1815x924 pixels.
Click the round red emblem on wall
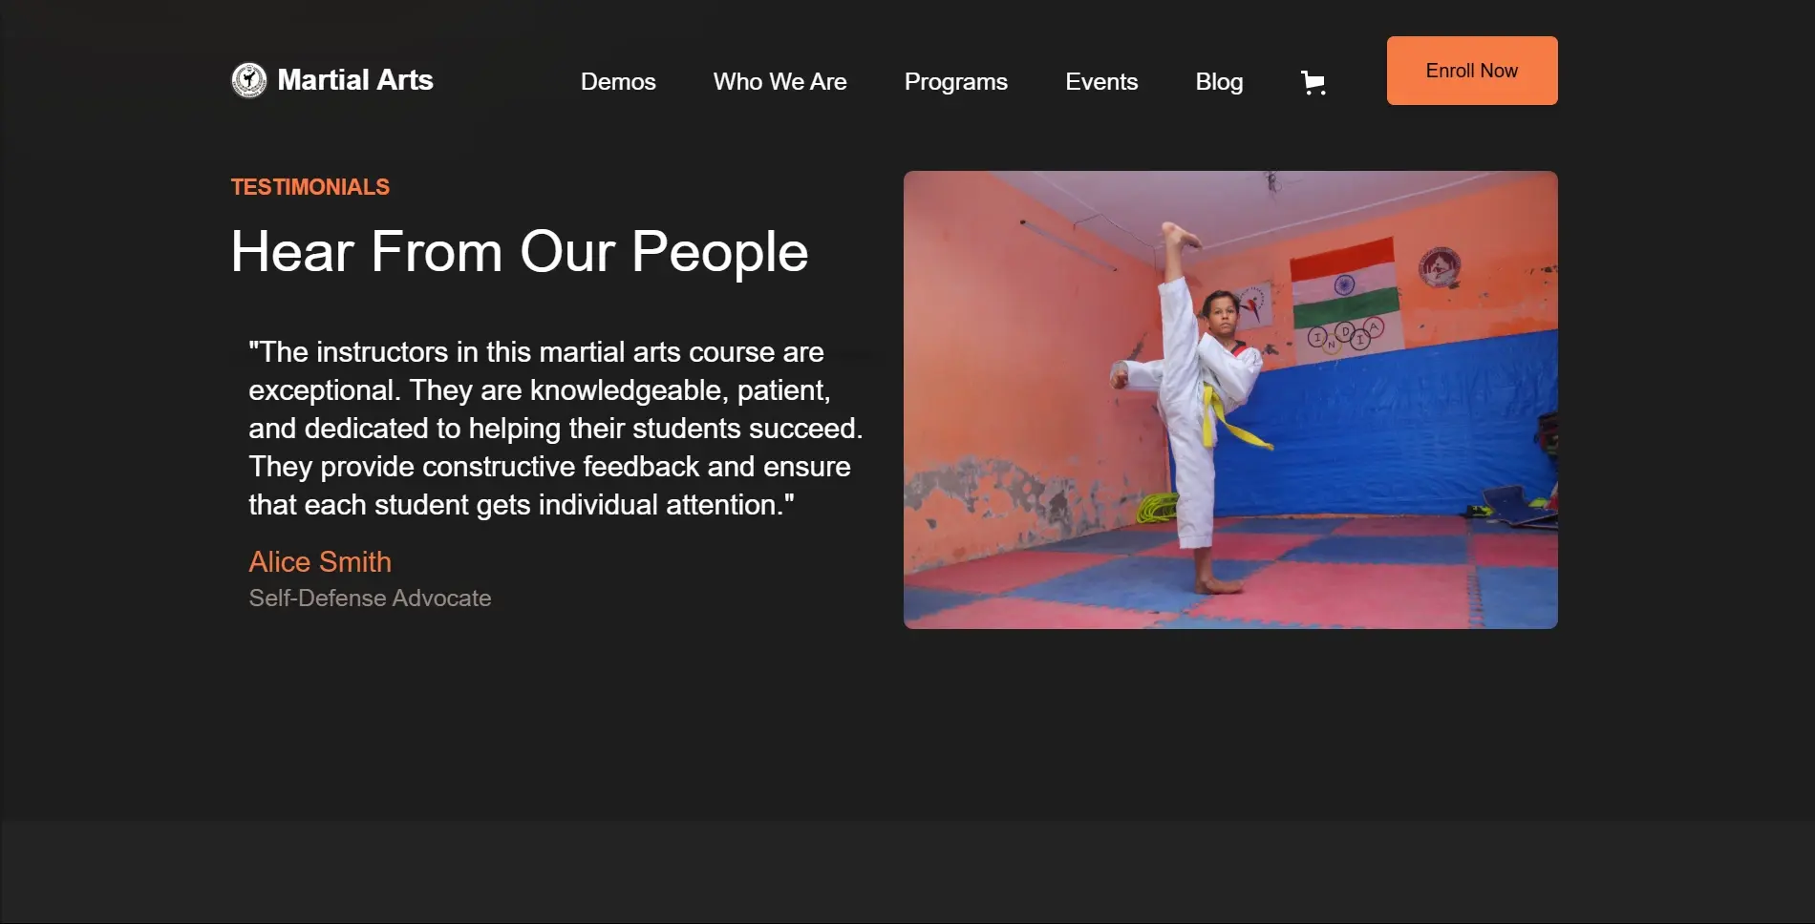tap(1439, 266)
